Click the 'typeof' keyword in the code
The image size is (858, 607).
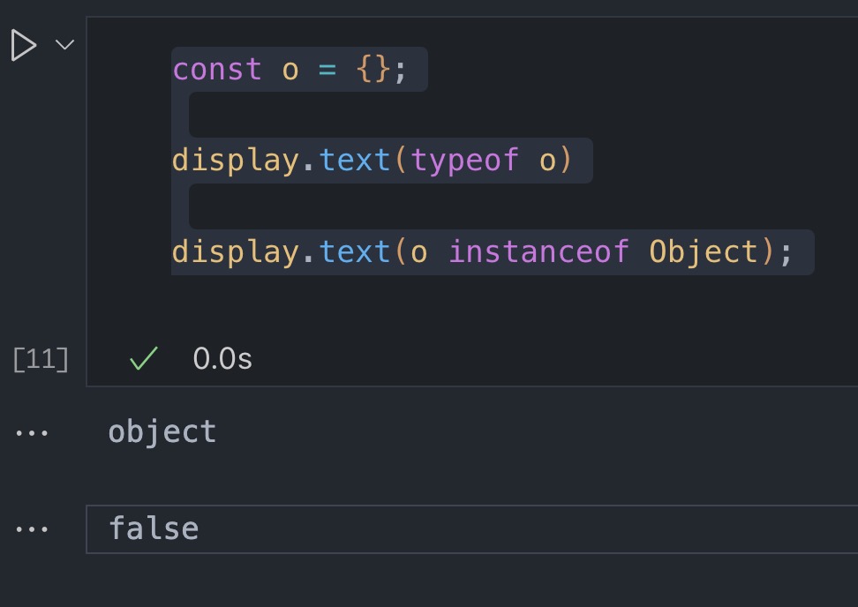464,161
